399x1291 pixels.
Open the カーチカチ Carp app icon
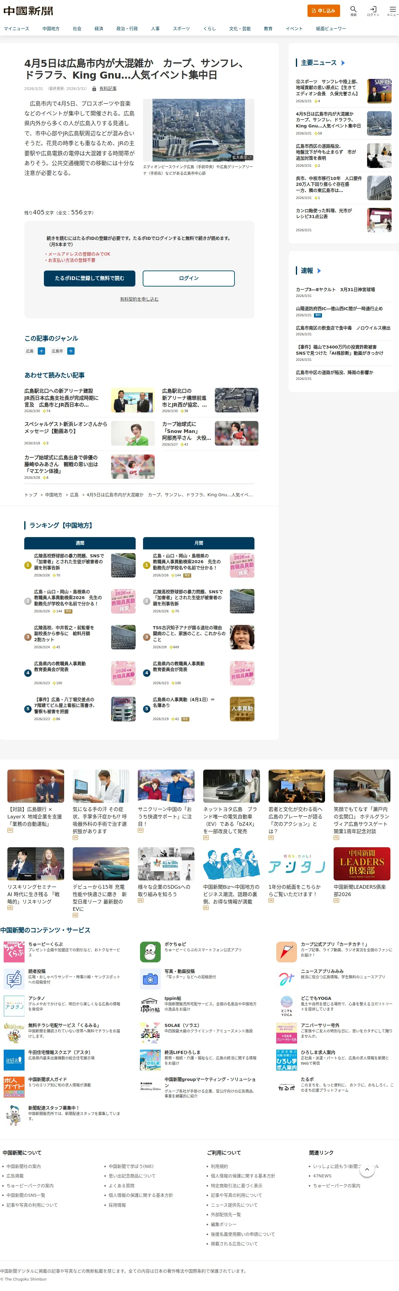coord(286,952)
